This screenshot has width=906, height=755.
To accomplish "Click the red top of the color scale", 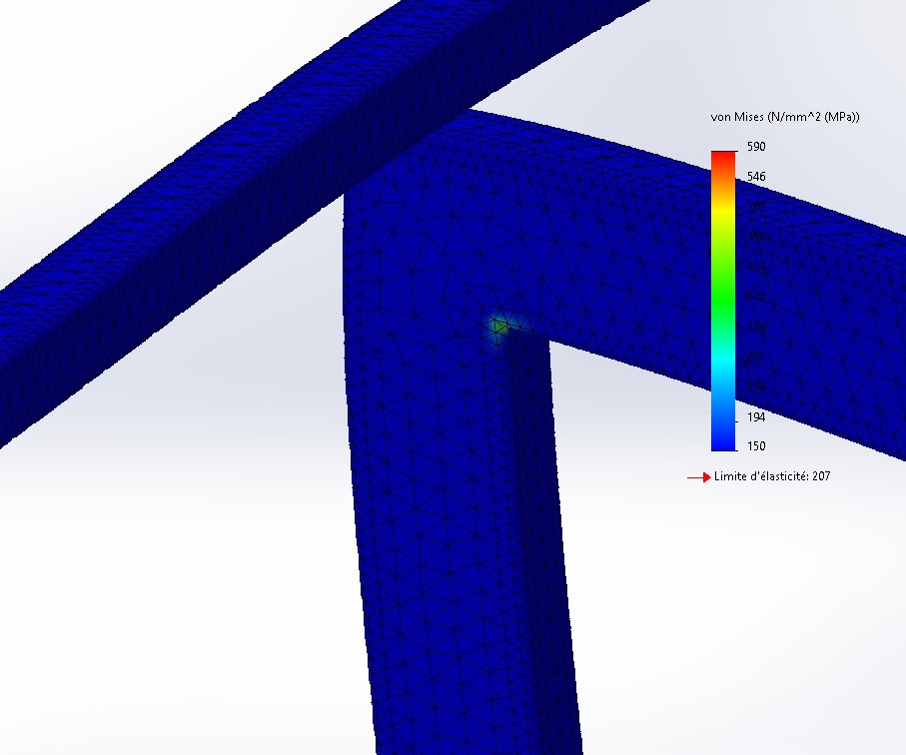I will click(723, 157).
